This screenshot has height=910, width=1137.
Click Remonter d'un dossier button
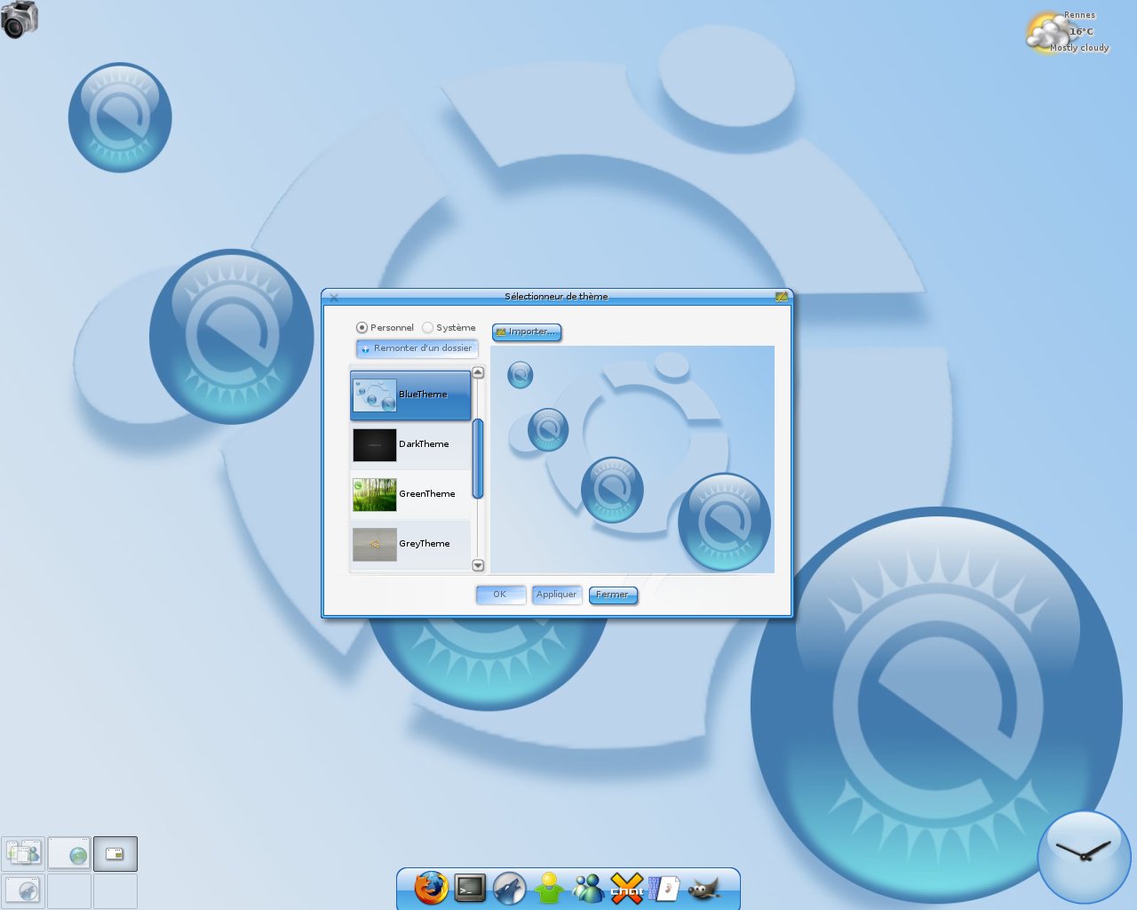(x=417, y=348)
